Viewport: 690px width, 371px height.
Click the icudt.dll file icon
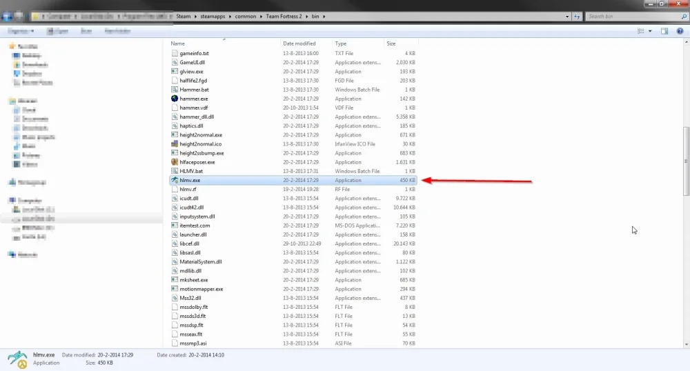coord(175,198)
